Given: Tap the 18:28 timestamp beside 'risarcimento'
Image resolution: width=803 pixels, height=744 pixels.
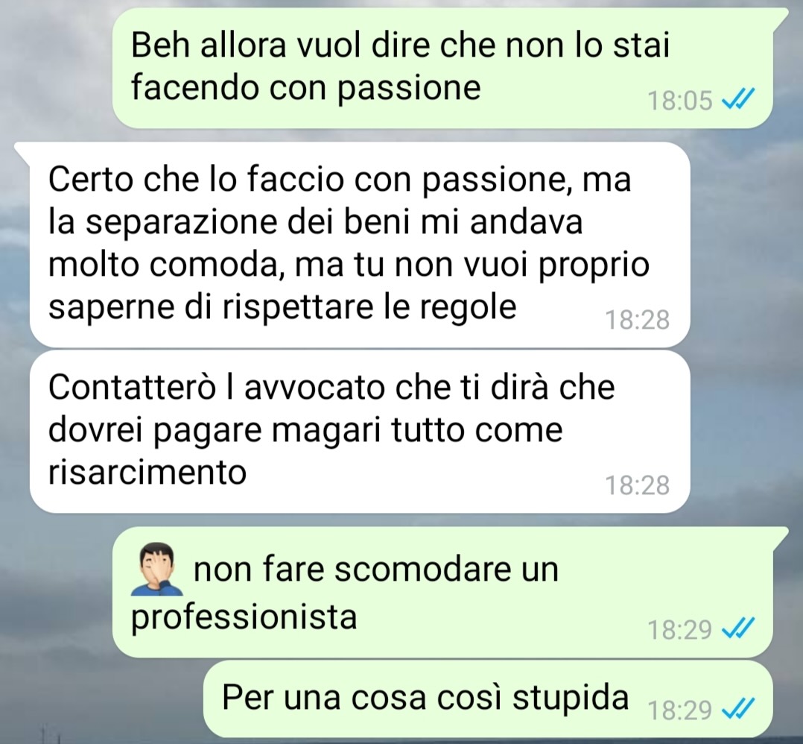Looking at the screenshot, I should coord(637,485).
